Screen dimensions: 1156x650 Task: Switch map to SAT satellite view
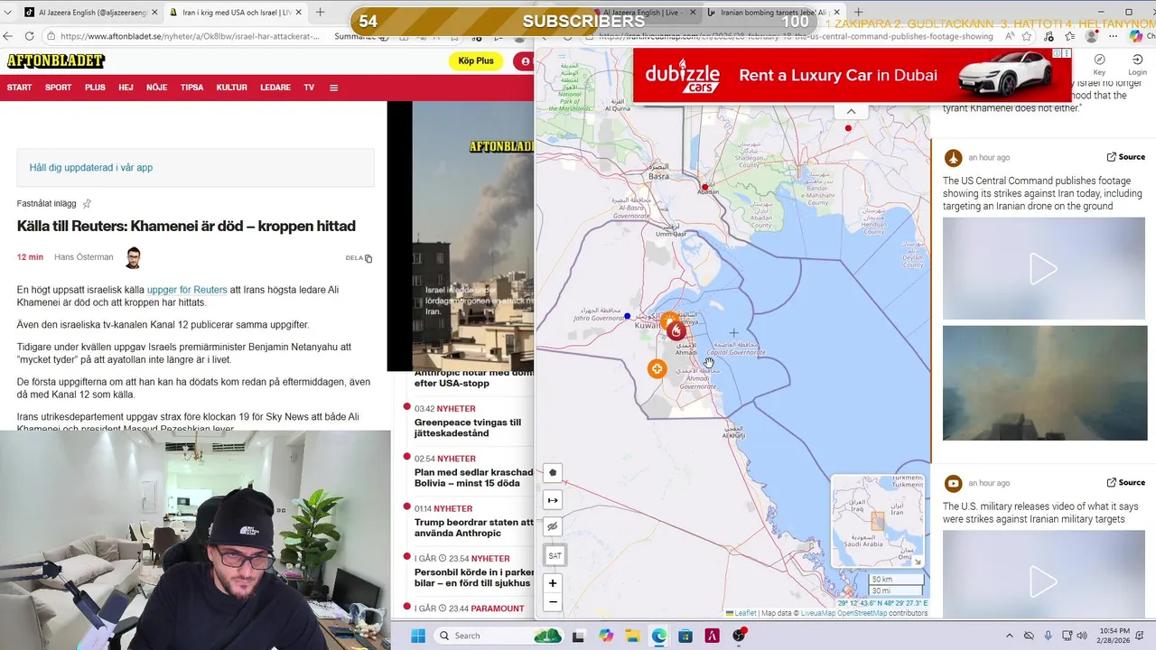point(555,555)
